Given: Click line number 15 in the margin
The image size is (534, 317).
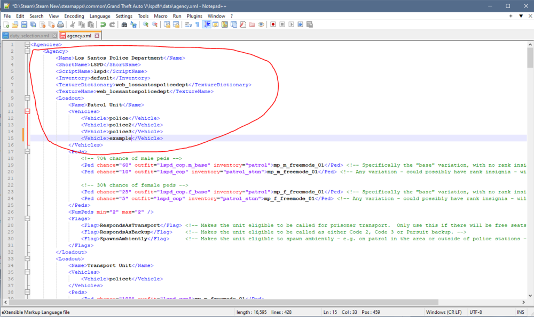Looking at the screenshot, I should coord(13,138).
